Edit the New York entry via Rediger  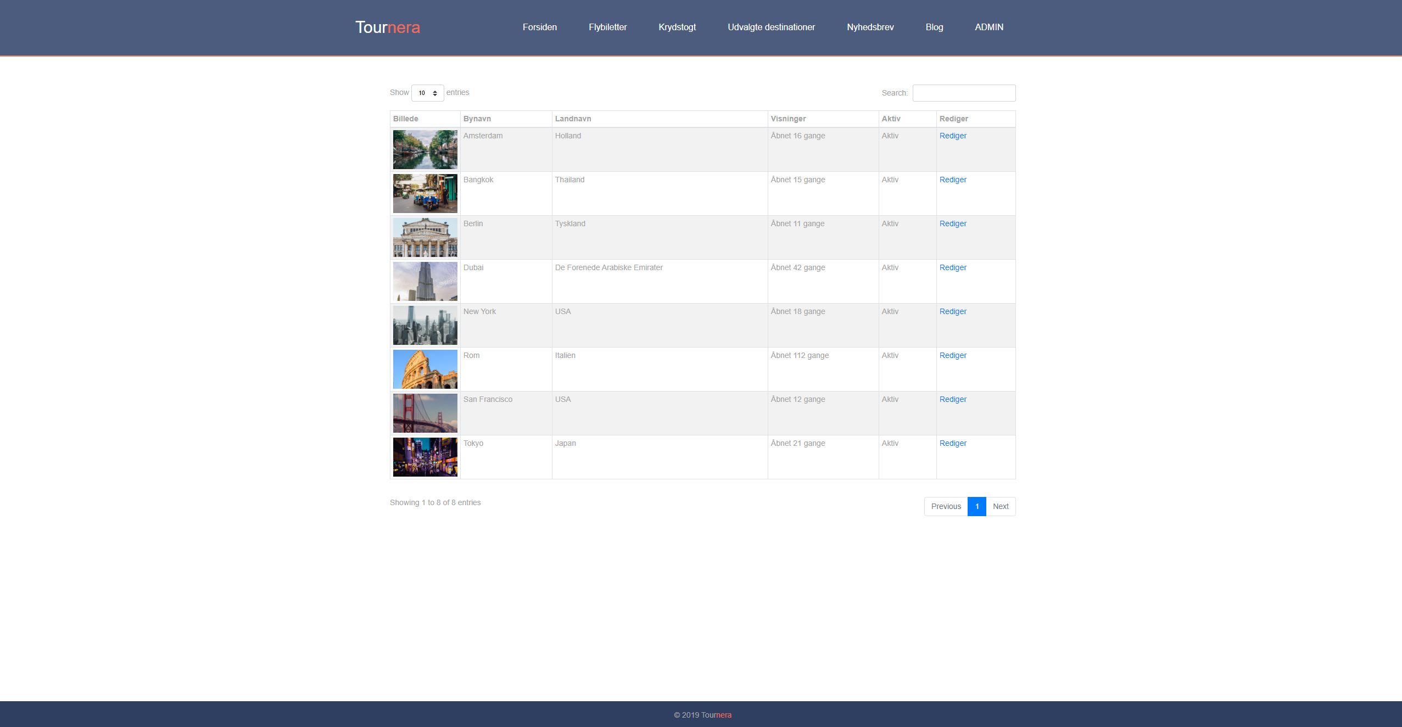(x=953, y=311)
